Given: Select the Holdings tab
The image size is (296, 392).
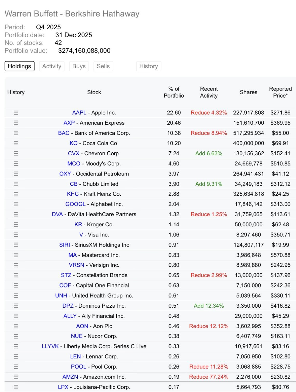Looking at the screenshot, I should pos(19,66).
